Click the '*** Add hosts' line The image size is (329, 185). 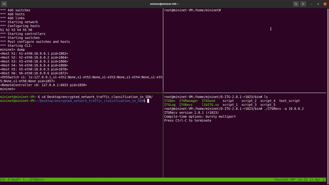pyautogui.click(x=12, y=14)
